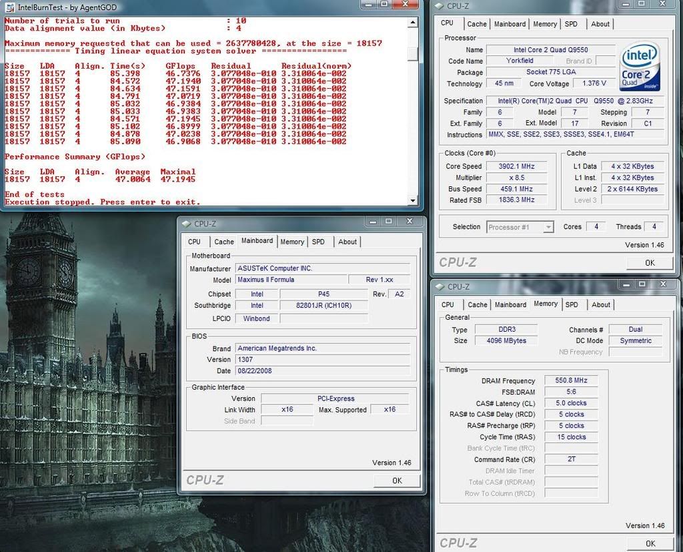The width and height of the screenshot is (683, 552).
Task: Click the Package value 'Socket 775 LGA'
Action: [550, 72]
